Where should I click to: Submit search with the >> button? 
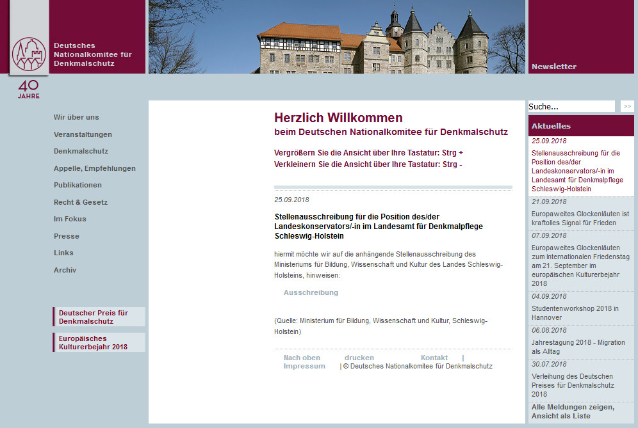coord(627,106)
